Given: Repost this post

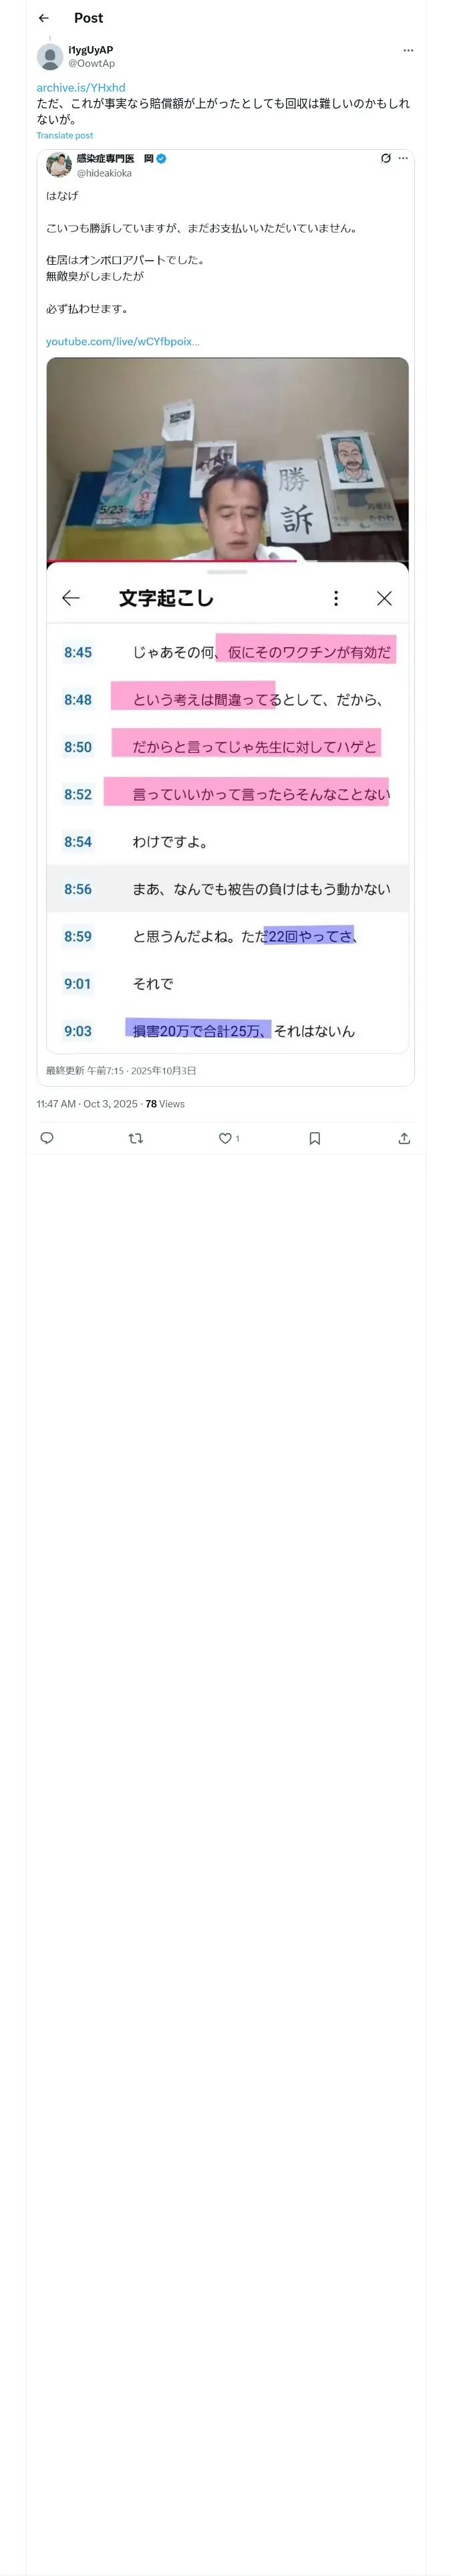Looking at the screenshot, I should pyautogui.click(x=136, y=1138).
